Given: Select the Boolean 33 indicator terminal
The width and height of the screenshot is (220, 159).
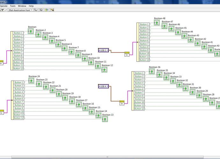Looking at the screenshot, I should [x=173, y=81].
